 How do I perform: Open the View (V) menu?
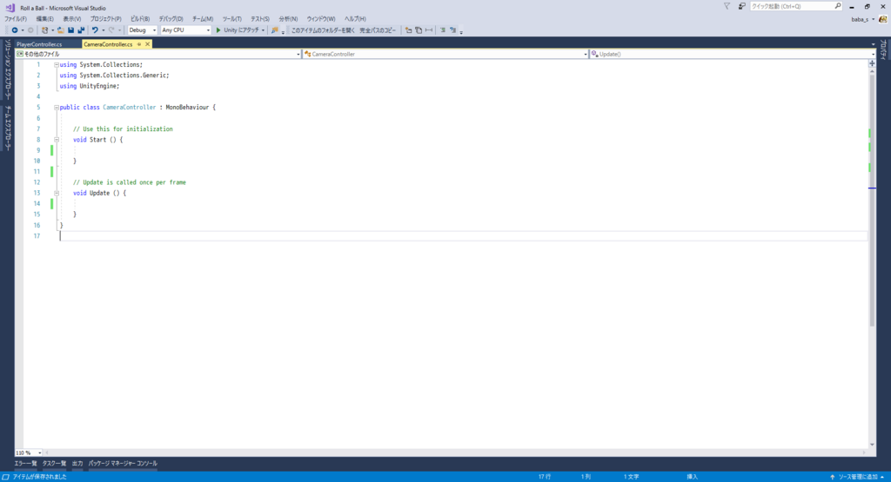click(x=71, y=19)
